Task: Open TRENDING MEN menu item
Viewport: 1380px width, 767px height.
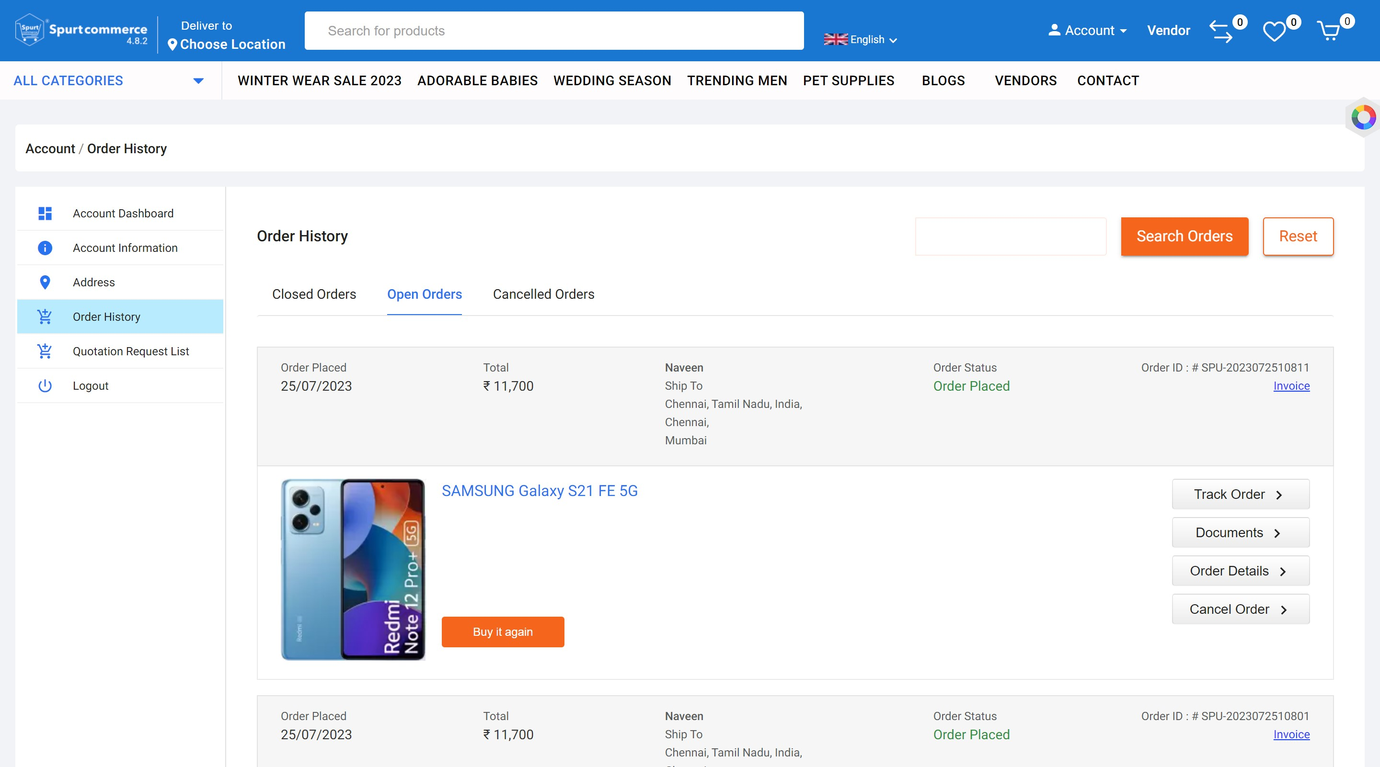Action: tap(737, 81)
